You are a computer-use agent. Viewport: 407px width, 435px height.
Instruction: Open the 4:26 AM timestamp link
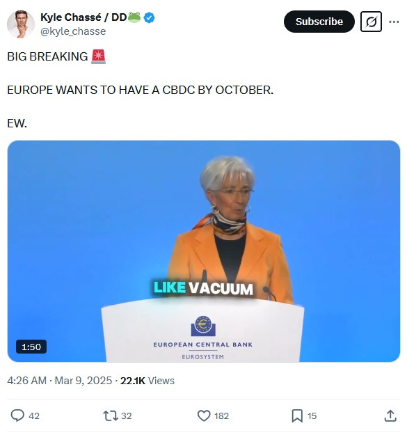(27, 381)
